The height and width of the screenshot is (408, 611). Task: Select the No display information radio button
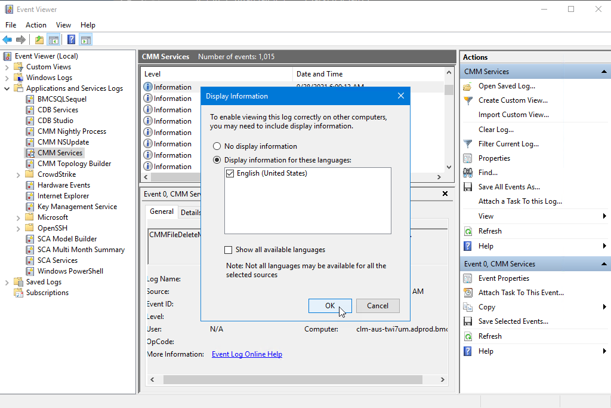(217, 146)
